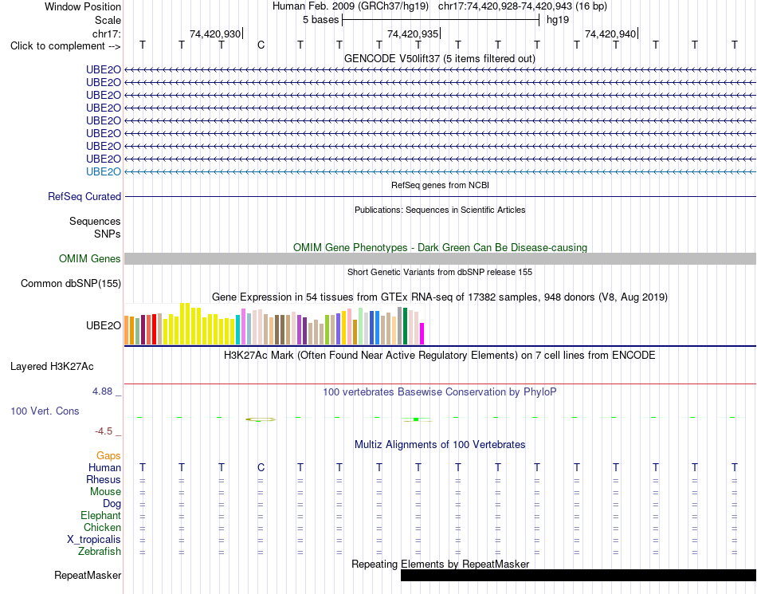Select the Mouse species label
Viewport: 757px width, 594px height.
105,492
